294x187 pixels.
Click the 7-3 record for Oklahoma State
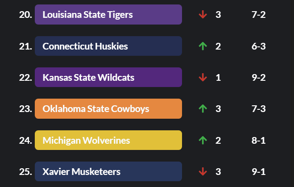point(259,109)
